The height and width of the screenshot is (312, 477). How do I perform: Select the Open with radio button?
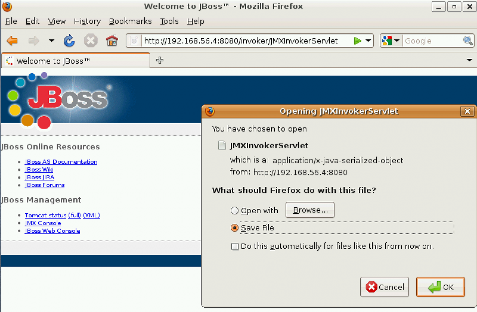point(234,211)
